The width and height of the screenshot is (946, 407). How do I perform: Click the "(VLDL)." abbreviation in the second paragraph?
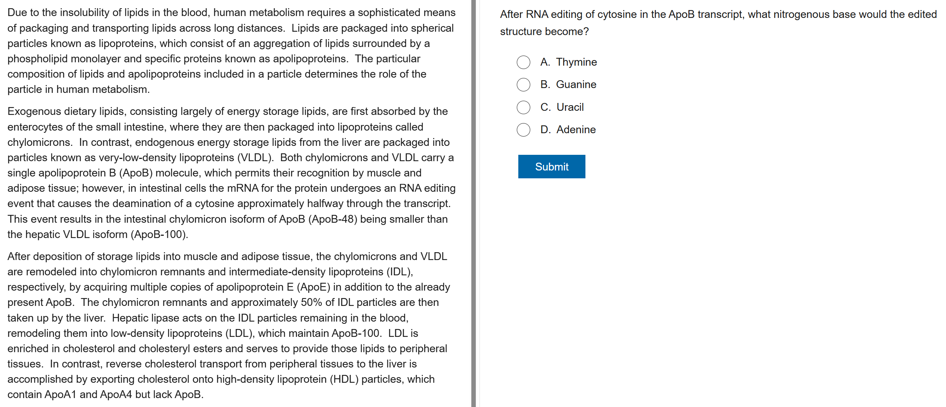[x=255, y=158]
